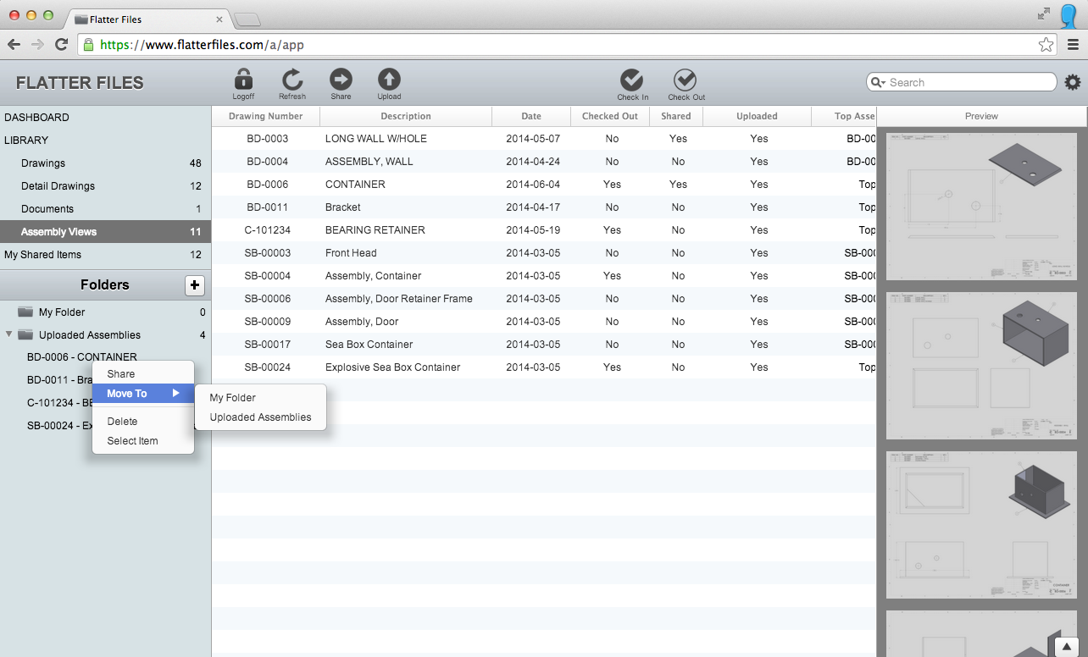Image resolution: width=1088 pixels, height=657 pixels.
Task: Bookmark the page with the star icon
Action: click(x=1046, y=45)
